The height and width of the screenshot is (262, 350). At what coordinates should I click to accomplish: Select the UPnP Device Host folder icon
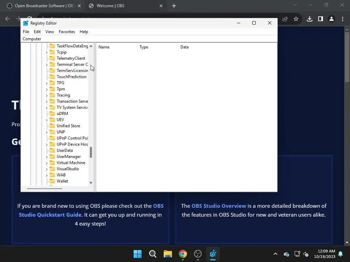point(52,144)
